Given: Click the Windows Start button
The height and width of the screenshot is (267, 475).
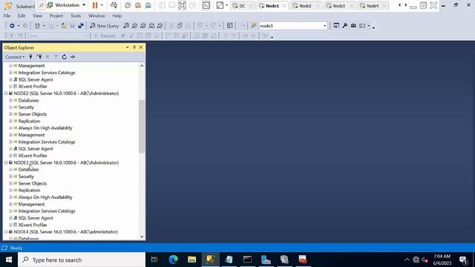Looking at the screenshot, I should pyautogui.click(x=9, y=260).
